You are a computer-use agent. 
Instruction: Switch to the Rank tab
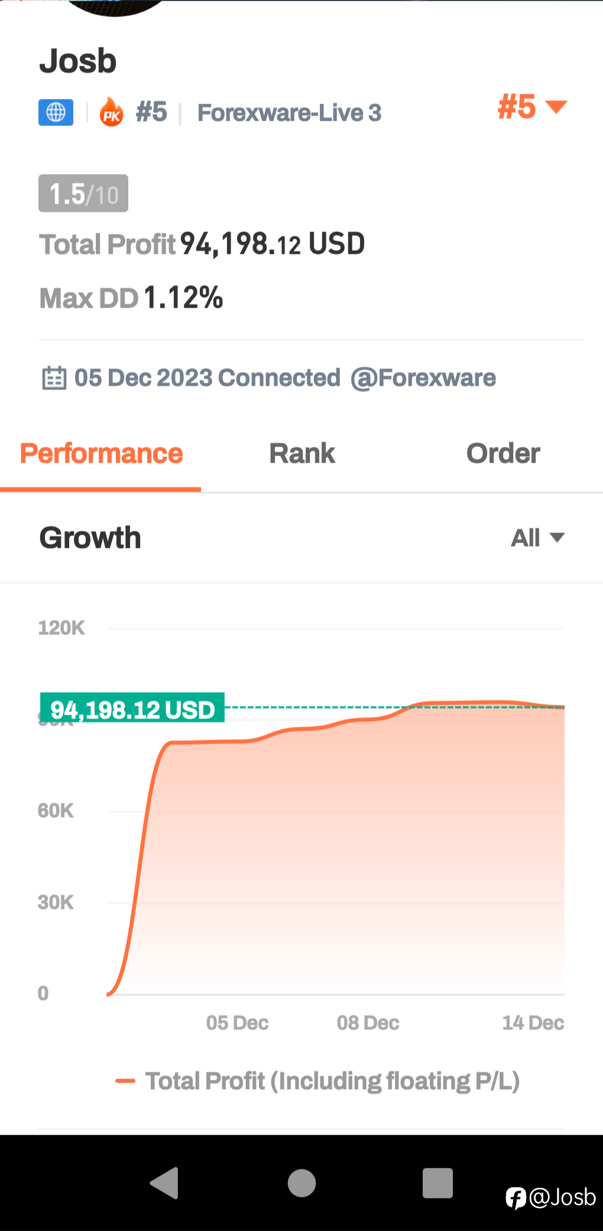302,454
